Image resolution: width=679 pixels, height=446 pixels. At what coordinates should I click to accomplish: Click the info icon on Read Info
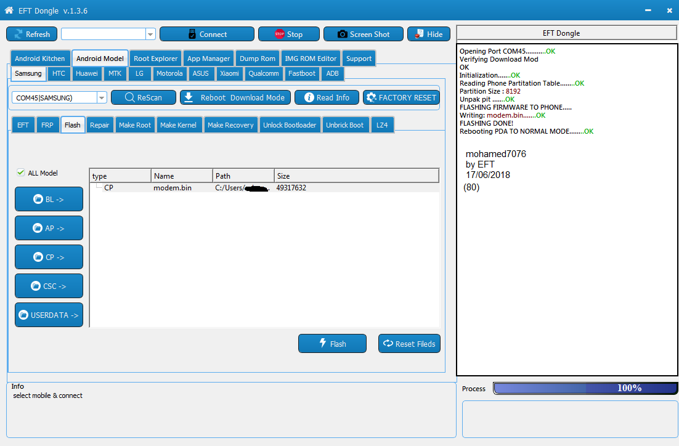309,97
